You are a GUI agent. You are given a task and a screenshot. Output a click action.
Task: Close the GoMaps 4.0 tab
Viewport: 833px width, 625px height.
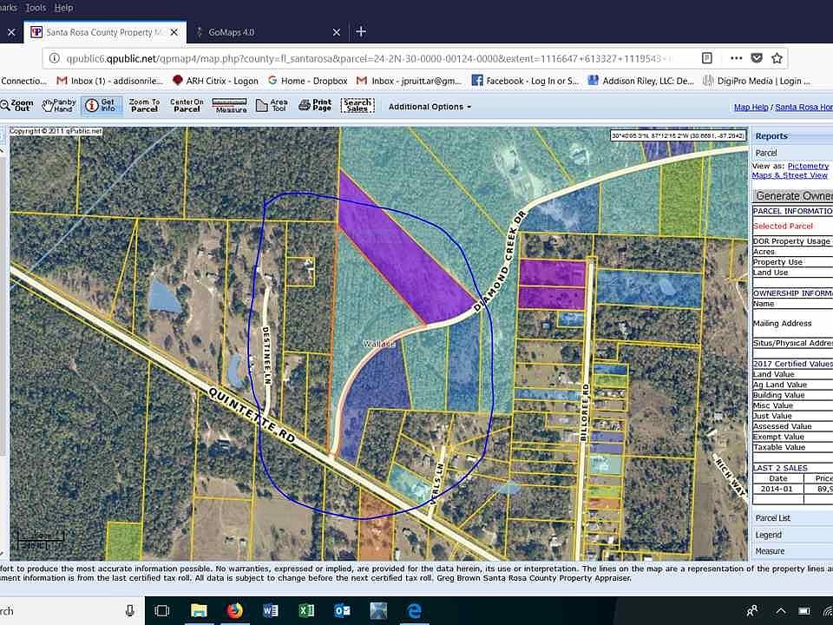click(337, 32)
